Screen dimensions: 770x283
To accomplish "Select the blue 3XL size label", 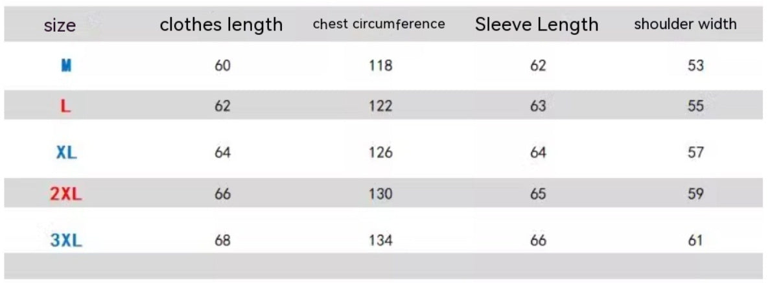I will coord(66,241).
